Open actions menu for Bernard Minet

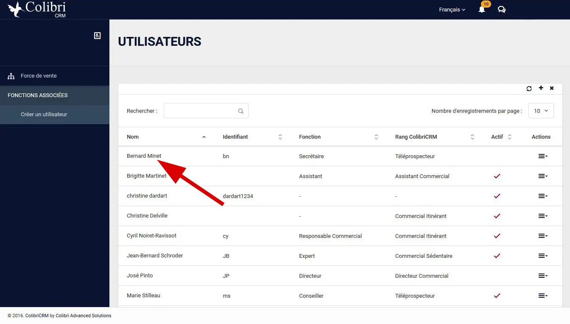[x=543, y=156]
